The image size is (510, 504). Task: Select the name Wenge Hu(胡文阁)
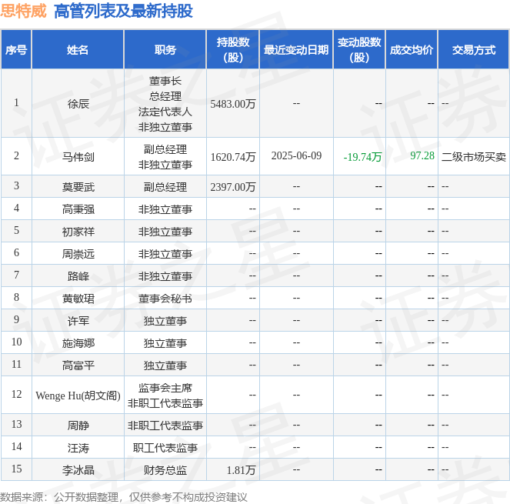pyautogui.click(x=78, y=396)
